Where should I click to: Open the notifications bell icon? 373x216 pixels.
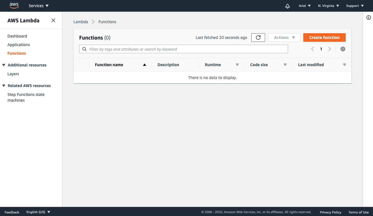point(287,6)
